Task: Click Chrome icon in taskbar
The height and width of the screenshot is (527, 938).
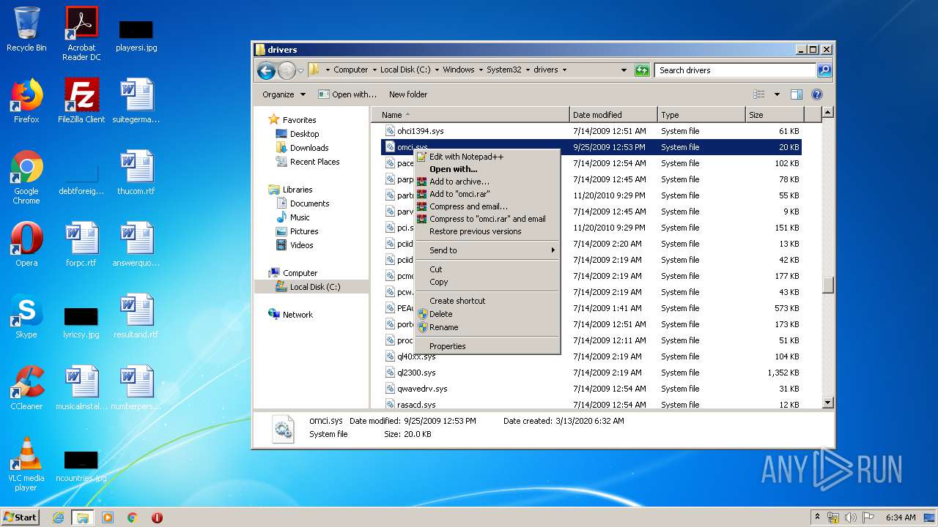Action: [133, 517]
